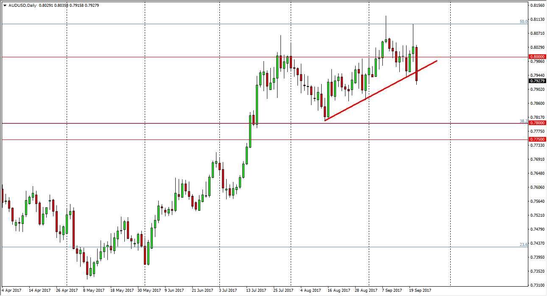
Task: Select the 0.77500 support level tag
Action: (536, 139)
